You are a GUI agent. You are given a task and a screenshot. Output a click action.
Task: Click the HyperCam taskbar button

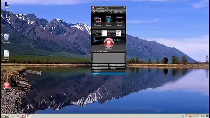(28, 116)
